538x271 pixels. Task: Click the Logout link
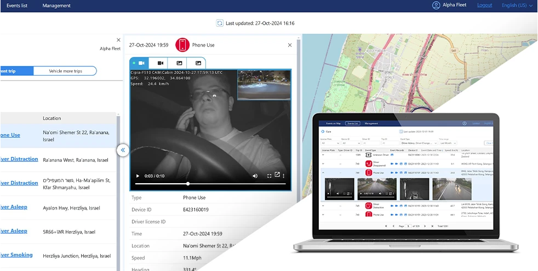[484, 5]
